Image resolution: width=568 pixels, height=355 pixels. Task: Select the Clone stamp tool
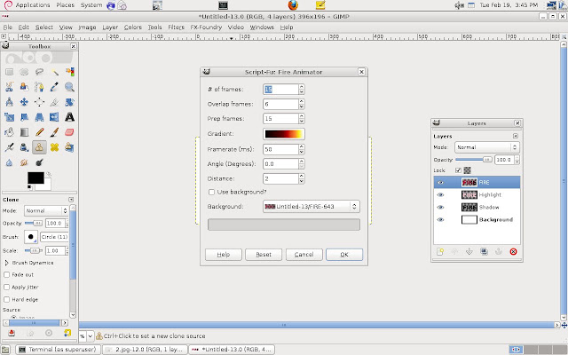tap(39, 147)
